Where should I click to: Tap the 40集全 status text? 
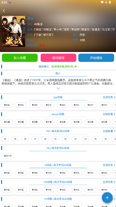[x=38, y=24]
